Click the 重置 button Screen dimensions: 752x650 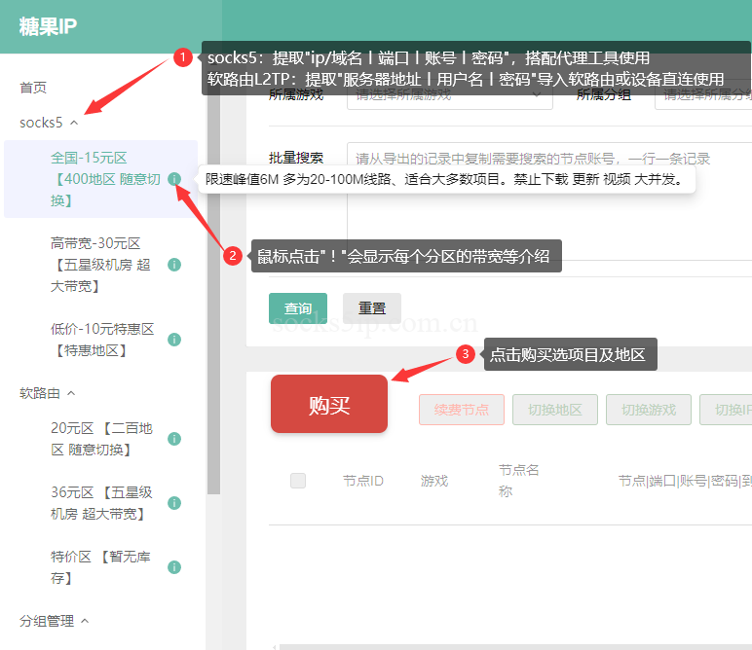(x=372, y=308)
